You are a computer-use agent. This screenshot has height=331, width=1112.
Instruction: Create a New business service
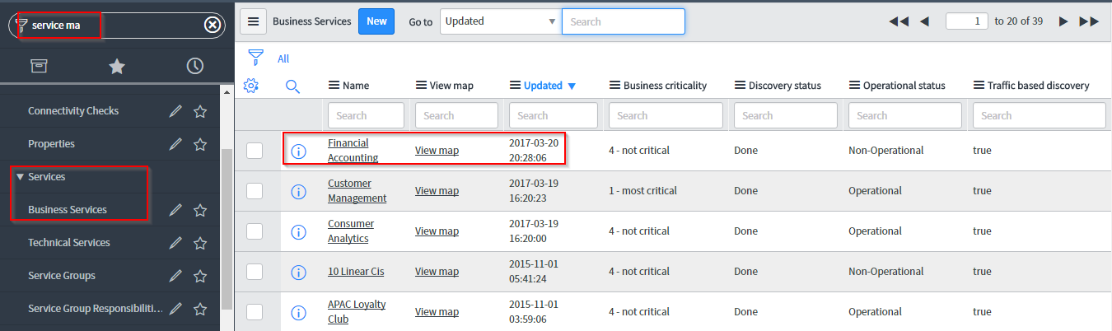click(x=376, y=21)
